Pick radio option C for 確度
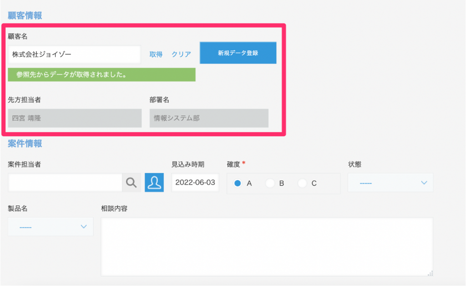 point(302,183)
